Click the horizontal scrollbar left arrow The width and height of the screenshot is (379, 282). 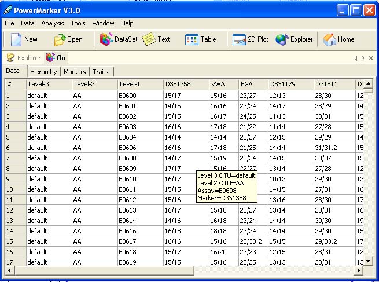tap(9, 270)
